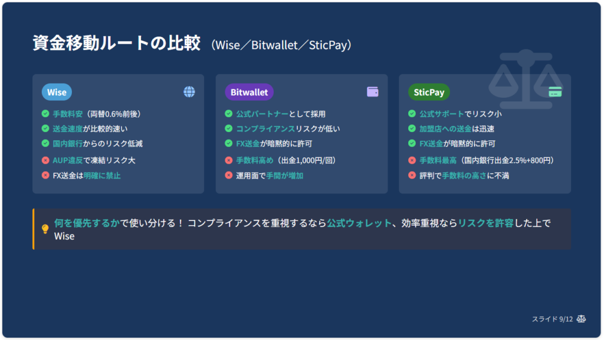Click the red cross beside 運用面で手間が増加
Viewport: 604px width, 340px height.
tap(229, 176)
